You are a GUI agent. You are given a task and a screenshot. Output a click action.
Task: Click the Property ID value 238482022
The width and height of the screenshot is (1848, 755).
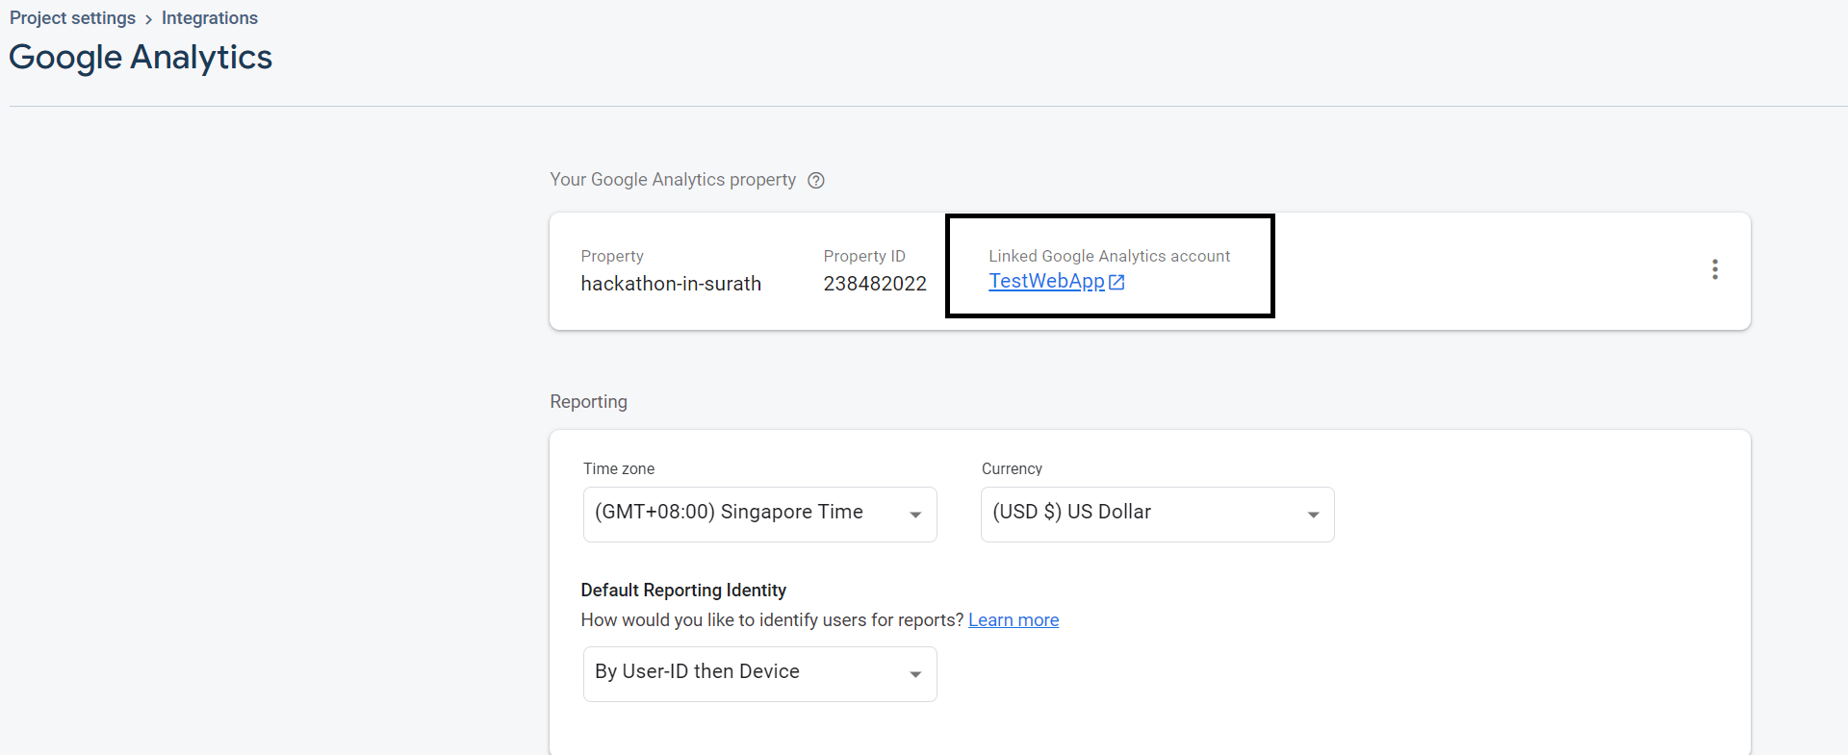pos(874,284)
